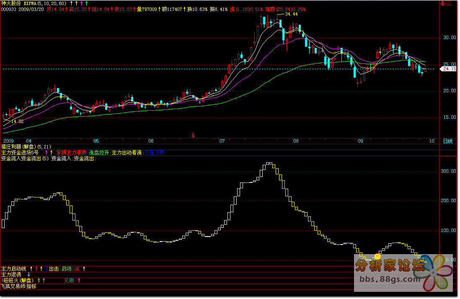The width and height of the screenshot is (460, 299).
Task: Click the turnover rate 换10.63%
Action: point(197,9)
